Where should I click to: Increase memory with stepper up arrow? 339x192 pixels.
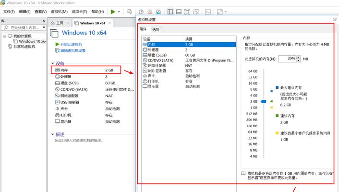(x=299, y=57)
